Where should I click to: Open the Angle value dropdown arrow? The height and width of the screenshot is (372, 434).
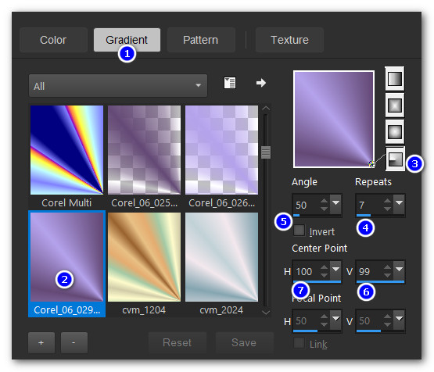(x=335, y=204)
